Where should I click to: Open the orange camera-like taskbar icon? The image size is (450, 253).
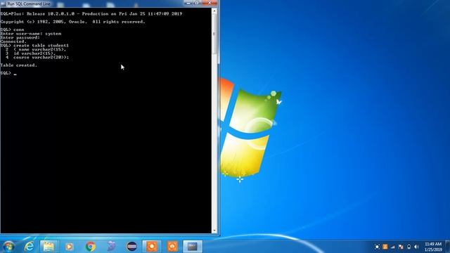tap(172, 247)
